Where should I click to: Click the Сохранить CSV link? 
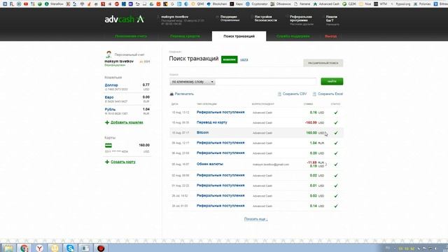(295, 94)
